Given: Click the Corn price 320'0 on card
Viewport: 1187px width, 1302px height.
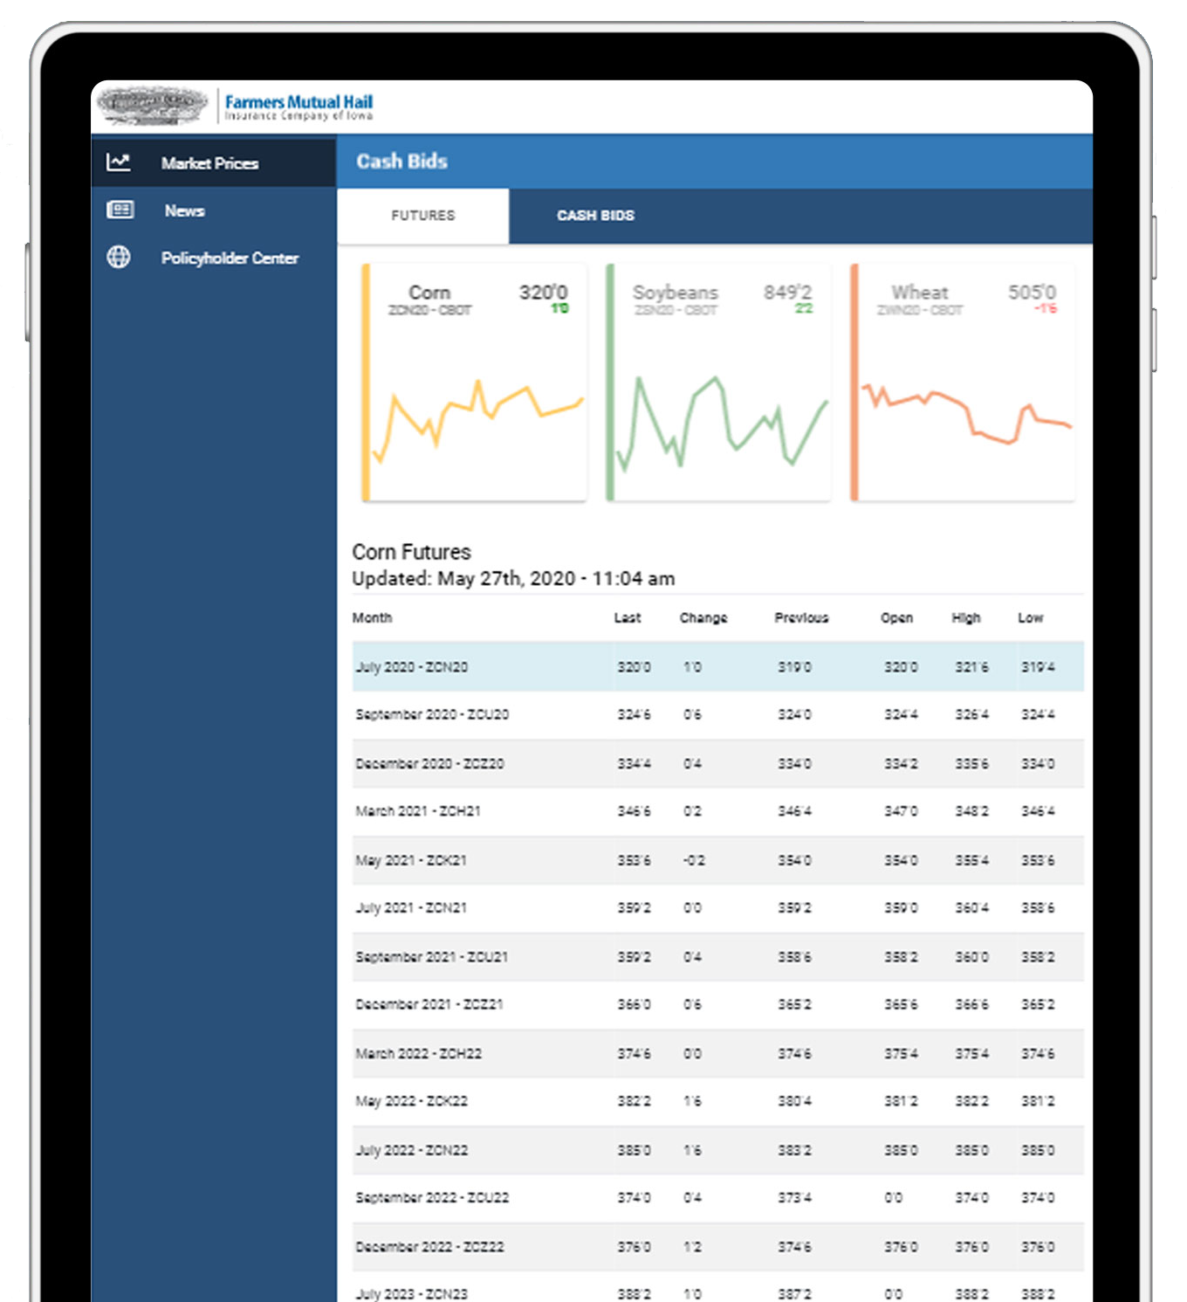Looking at the screenshot, I should (x=543, y=293).
